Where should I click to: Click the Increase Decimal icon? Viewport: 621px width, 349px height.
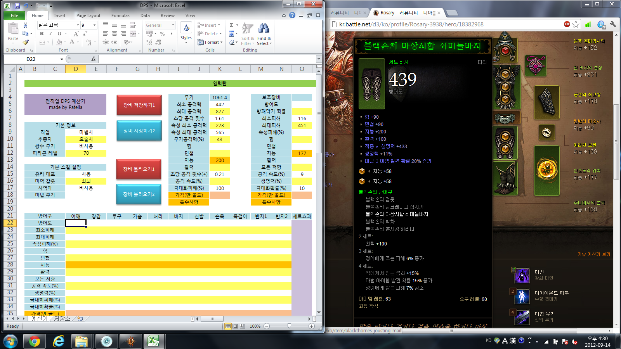click(150, 42)
